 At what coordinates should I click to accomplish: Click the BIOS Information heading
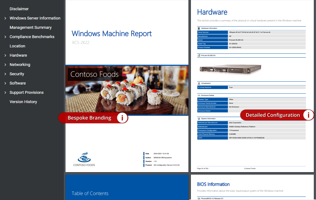coord(213,184)
